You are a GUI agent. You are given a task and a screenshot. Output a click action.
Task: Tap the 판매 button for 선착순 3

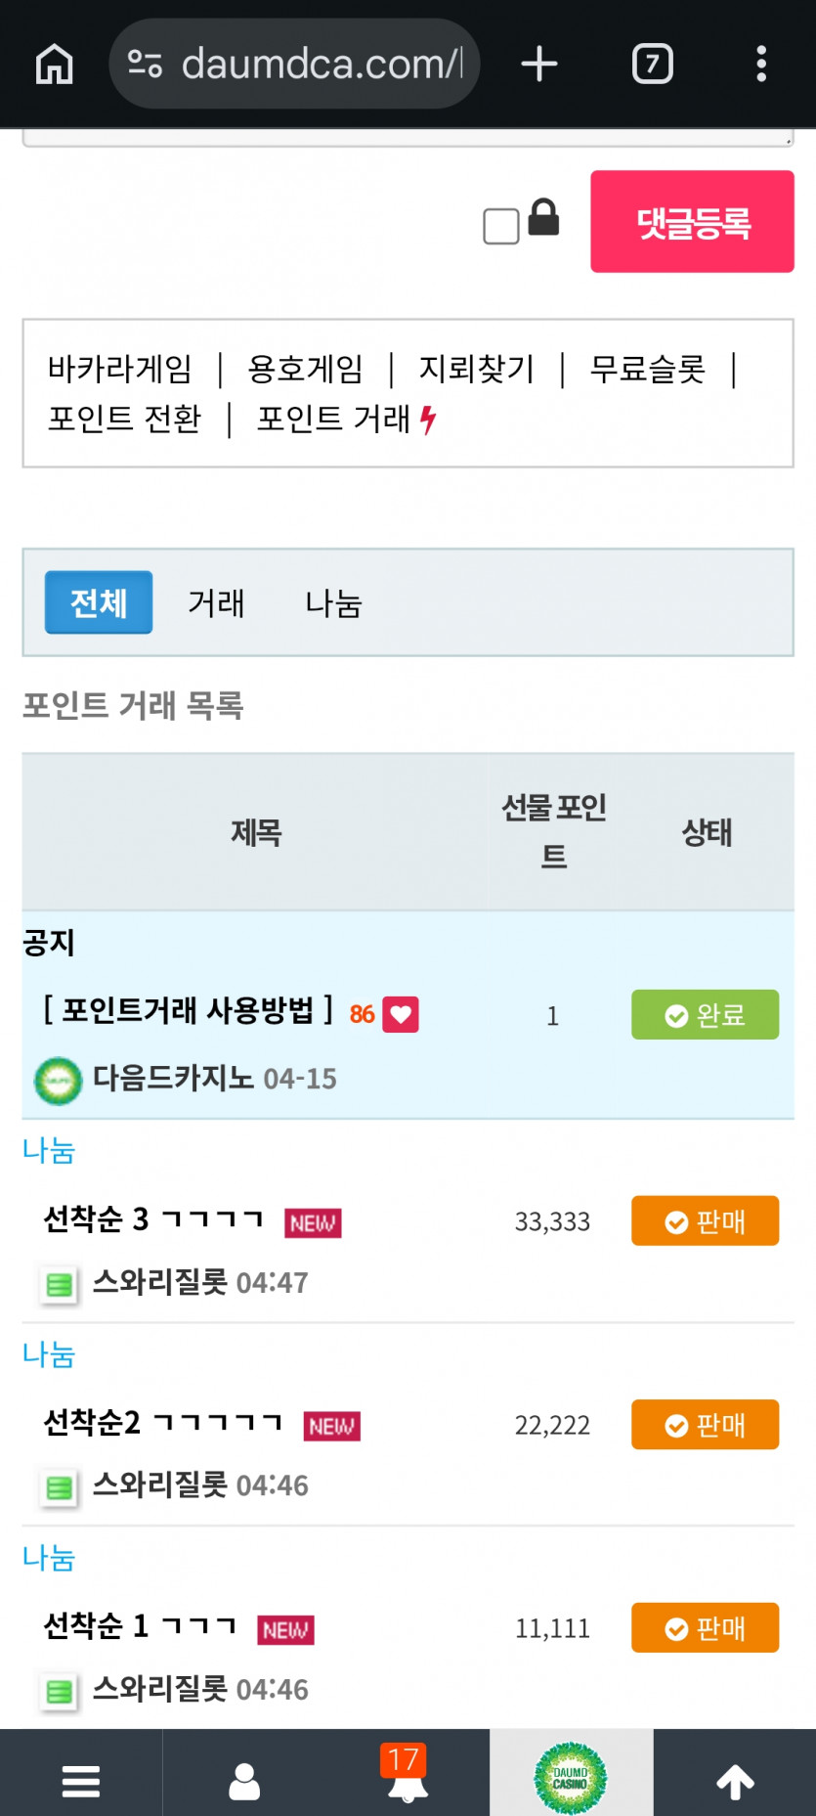(704, 1220)
